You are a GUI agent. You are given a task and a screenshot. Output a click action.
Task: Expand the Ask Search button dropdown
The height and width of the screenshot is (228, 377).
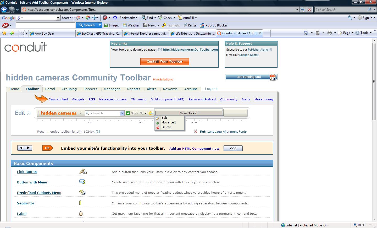pos(100,25)
